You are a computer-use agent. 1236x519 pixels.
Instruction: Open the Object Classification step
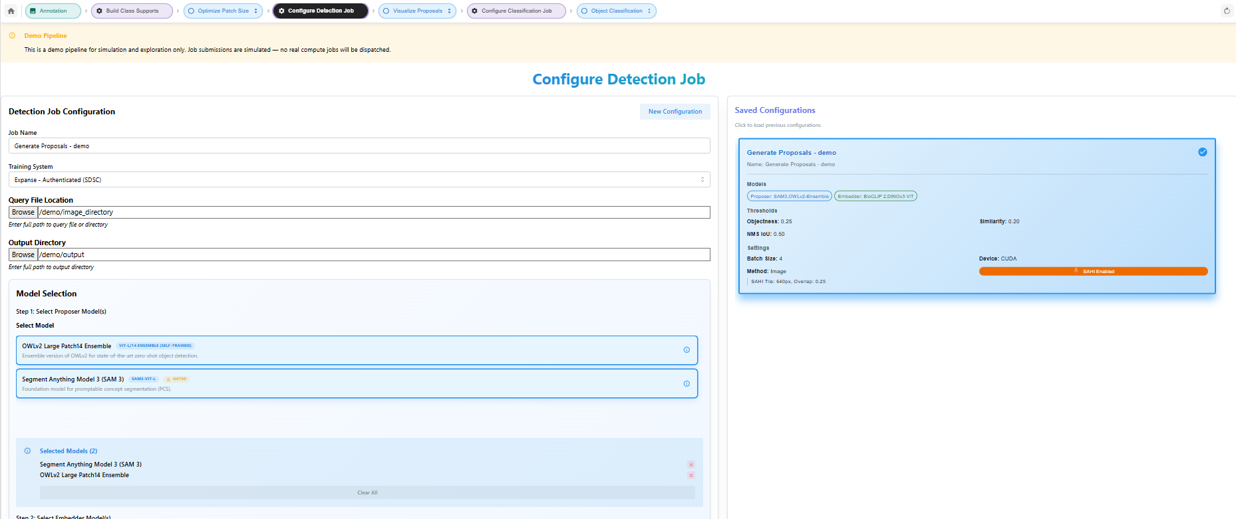click(x=616, y=11)
